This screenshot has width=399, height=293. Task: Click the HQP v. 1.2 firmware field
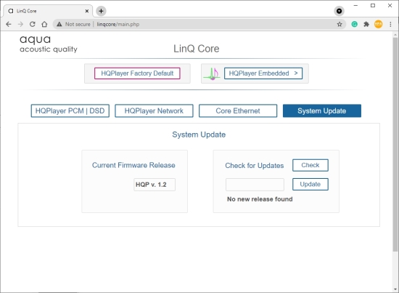click(x=155, y=185)
